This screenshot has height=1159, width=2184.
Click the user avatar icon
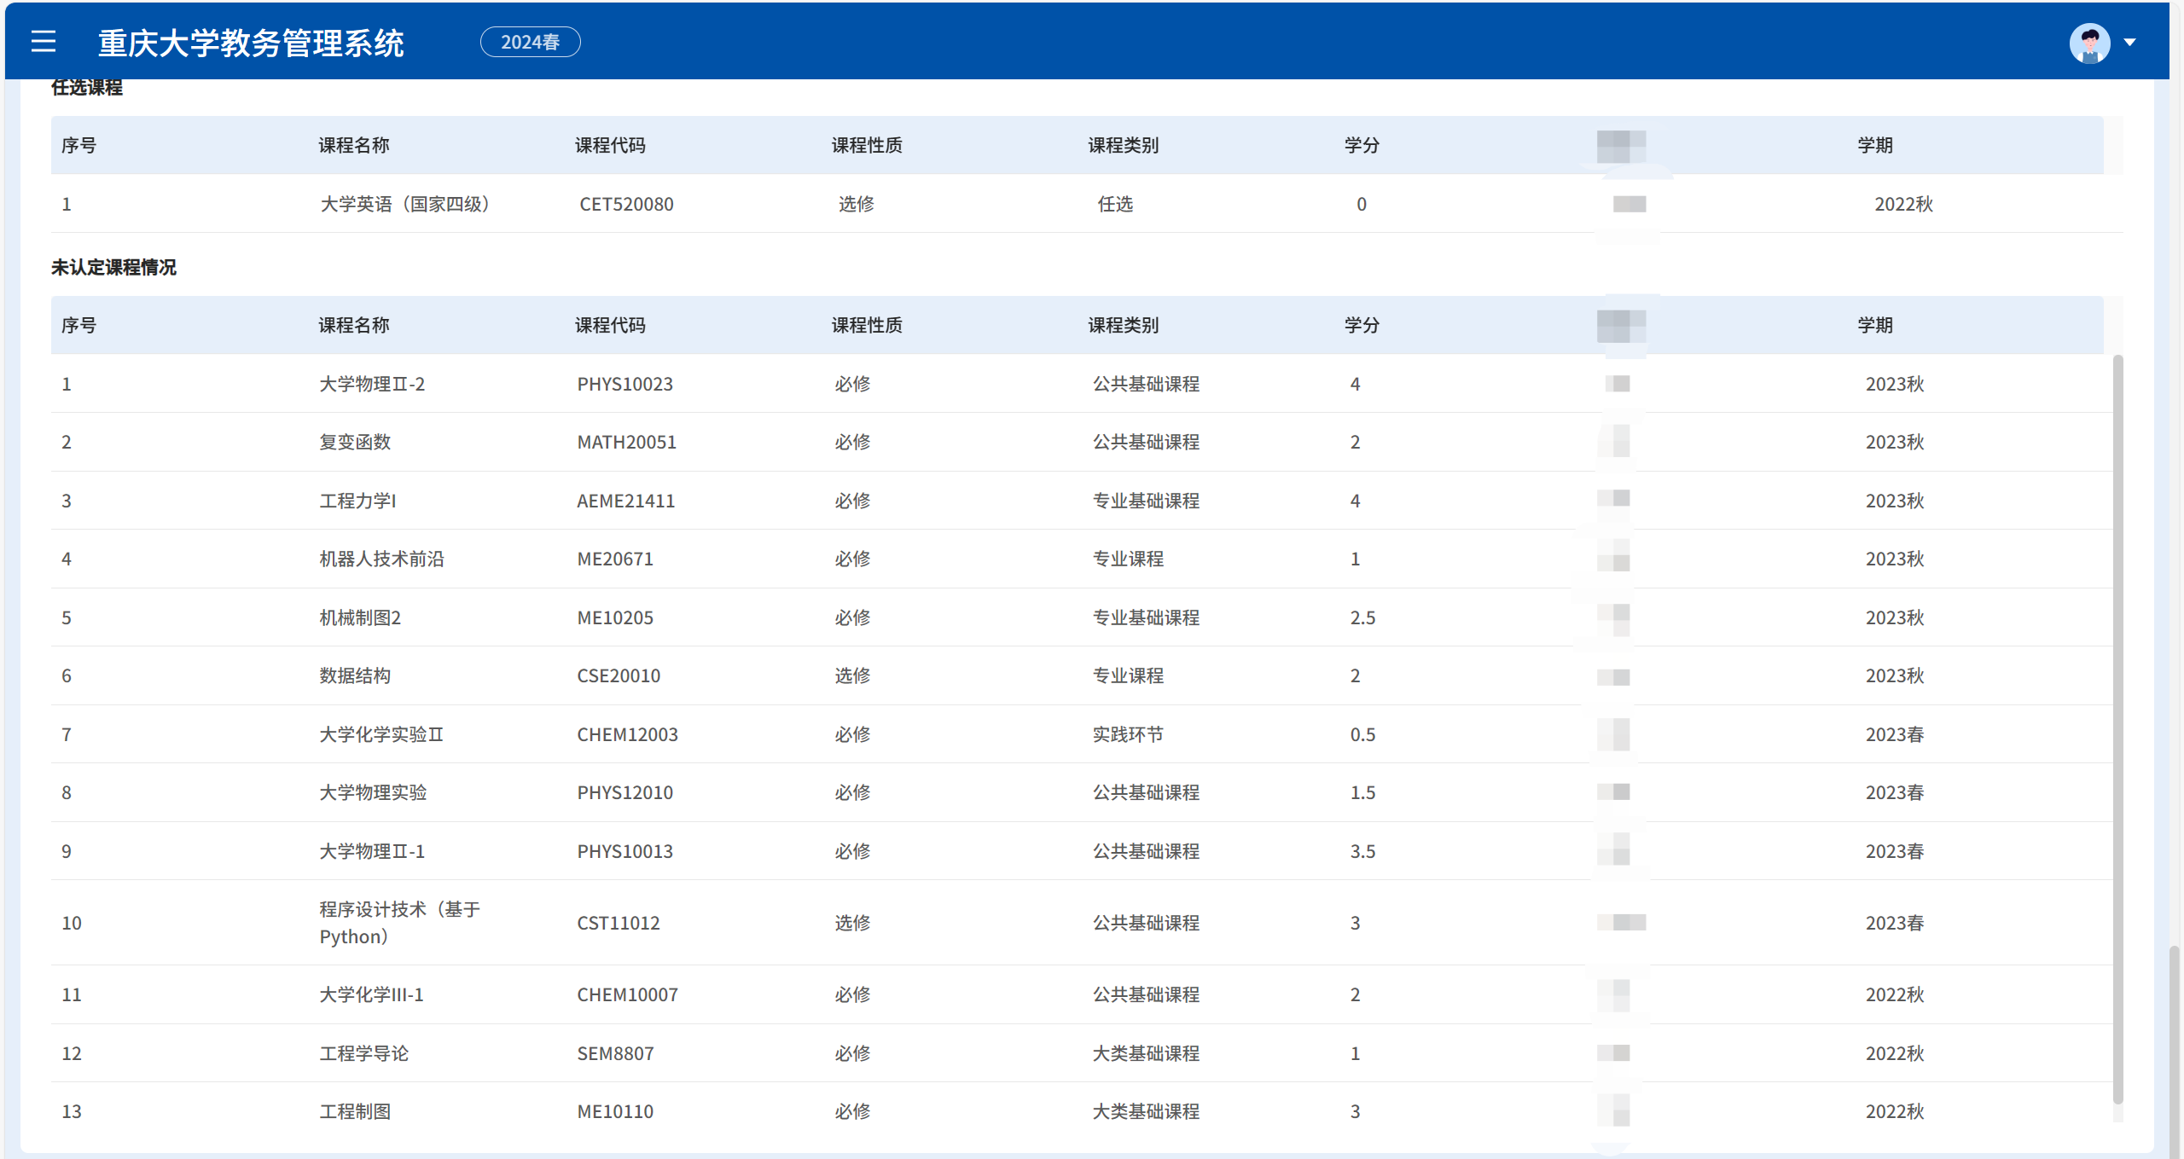pyautogui.click(x=2089, y=43)
